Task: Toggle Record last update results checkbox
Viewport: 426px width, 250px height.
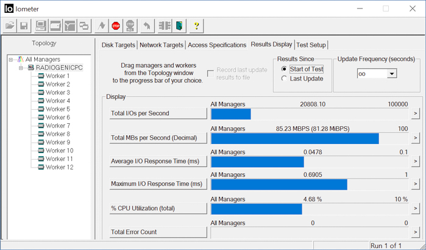Action: [211, 73]
